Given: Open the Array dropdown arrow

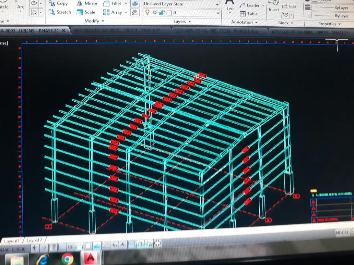Looking at the screenshot, I should [x=126, y=13].
